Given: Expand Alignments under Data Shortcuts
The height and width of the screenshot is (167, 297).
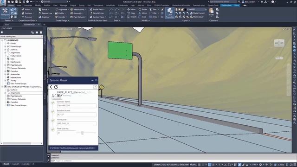Looking at the screenshot, I should click(x=5, y=93).
